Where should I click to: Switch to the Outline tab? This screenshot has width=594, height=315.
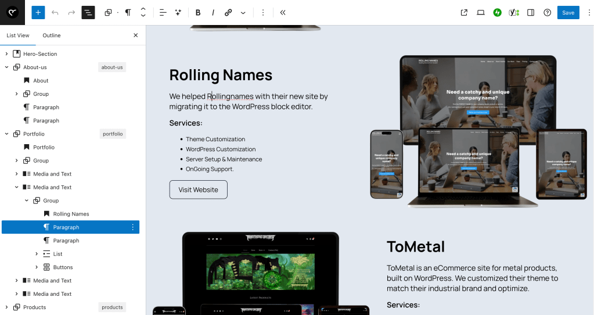click(x=52, y=35)
